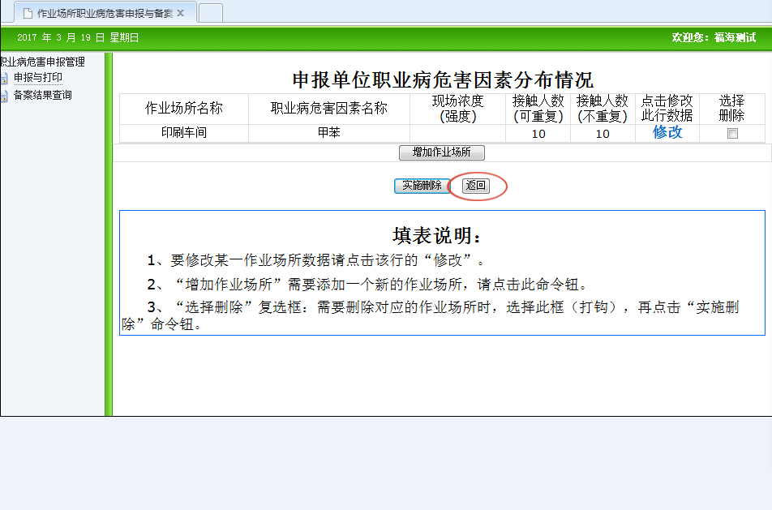Click 修改 link in the 印刷车间 row
This screenshot has width=772, height=510.
pyautogui.click(x=667, y=133)
